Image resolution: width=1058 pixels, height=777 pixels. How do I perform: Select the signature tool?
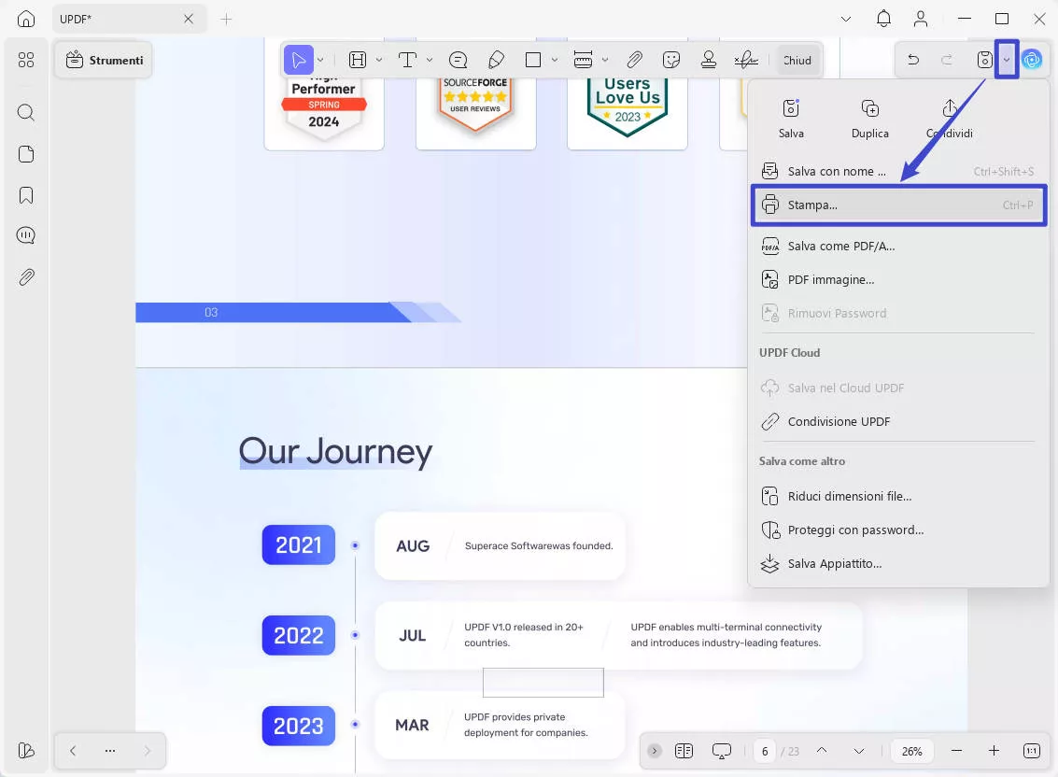(x=746, y=60)
